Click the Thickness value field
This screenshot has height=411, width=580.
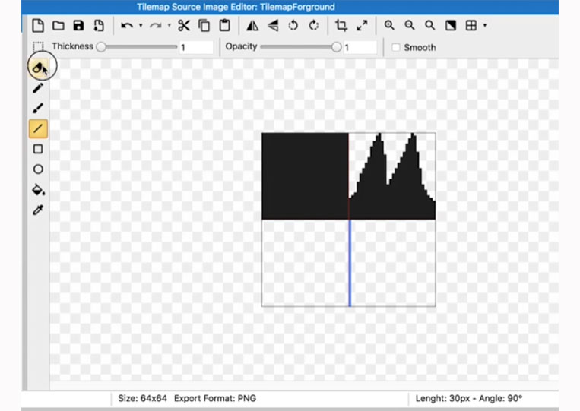tap(196, 47)
